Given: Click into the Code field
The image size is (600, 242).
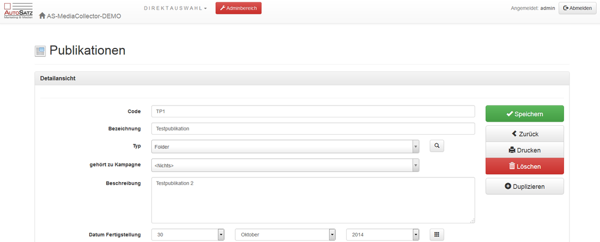Looking at the screenshot, I should (x=313, y=111).
